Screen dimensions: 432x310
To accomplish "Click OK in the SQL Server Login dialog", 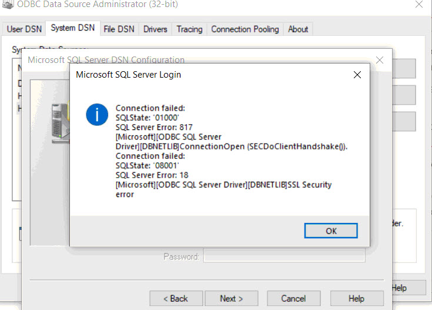I will (331, 231).
